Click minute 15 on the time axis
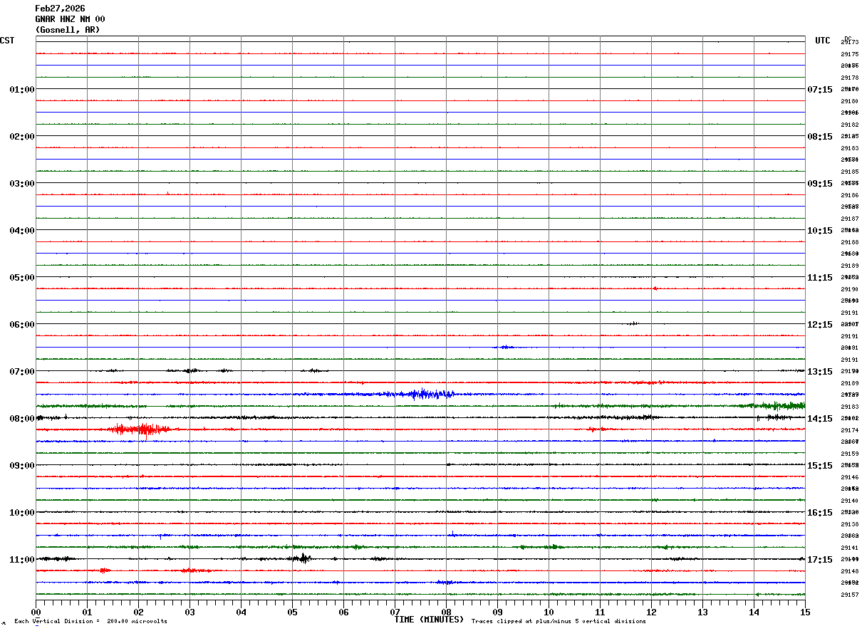 pyautogui.click(x=805, y=612)
